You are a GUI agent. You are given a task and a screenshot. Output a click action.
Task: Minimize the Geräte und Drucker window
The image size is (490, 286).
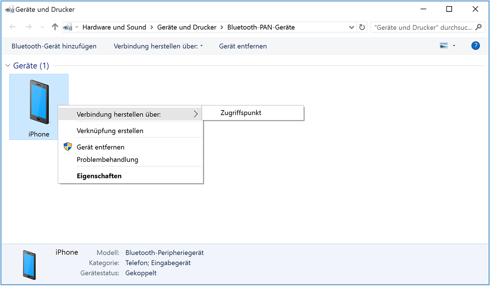423,9
